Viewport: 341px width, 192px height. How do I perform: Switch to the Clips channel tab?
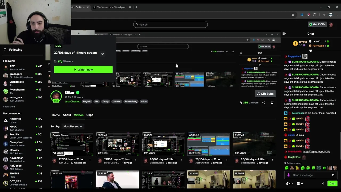click(x=90, y=115)
